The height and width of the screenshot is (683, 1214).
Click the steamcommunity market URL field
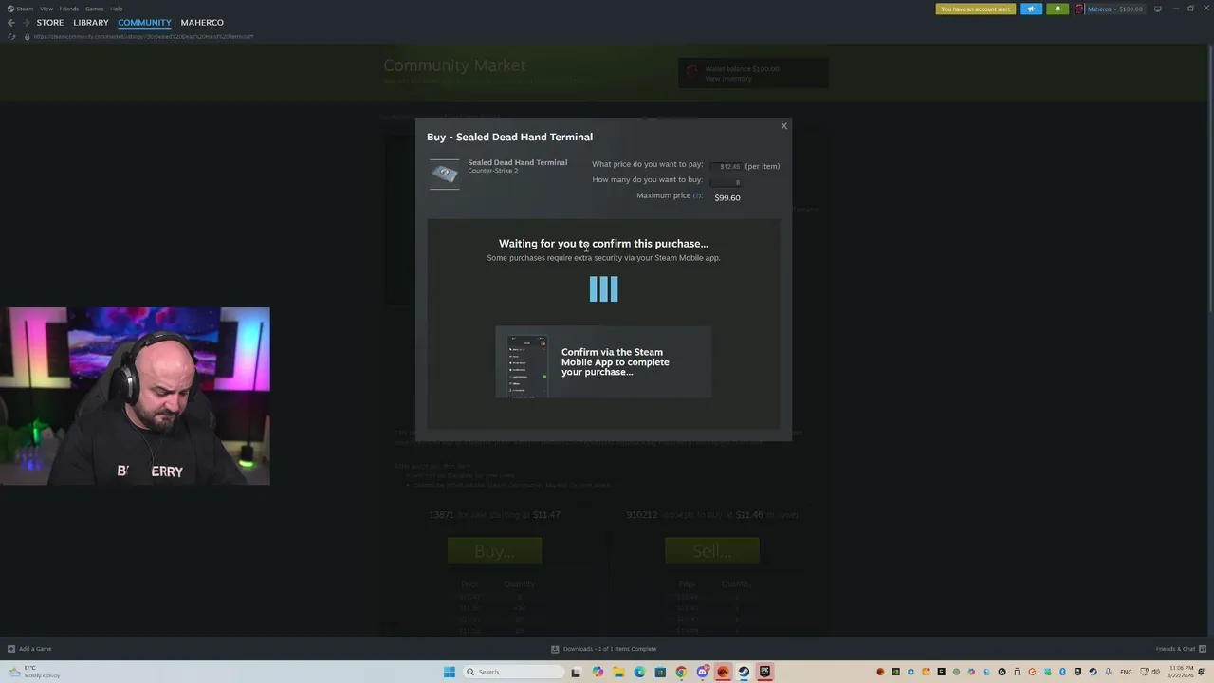(142, 36)
